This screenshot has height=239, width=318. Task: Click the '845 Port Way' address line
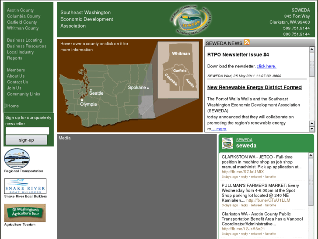click(x=297, y=16)
